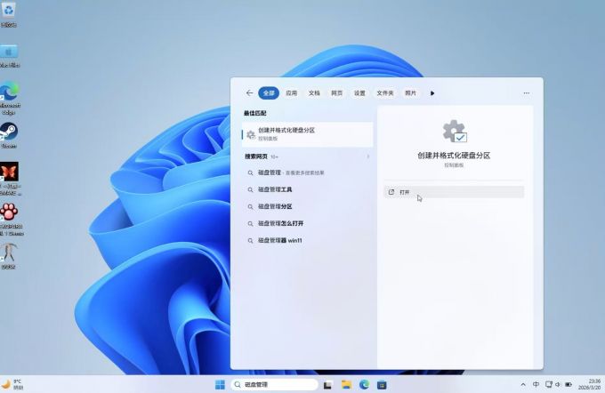Select the pink paw print desktop shortcut
Image resolution: width=605 pixels, height=393 pixels.
[x=10, y=219]
